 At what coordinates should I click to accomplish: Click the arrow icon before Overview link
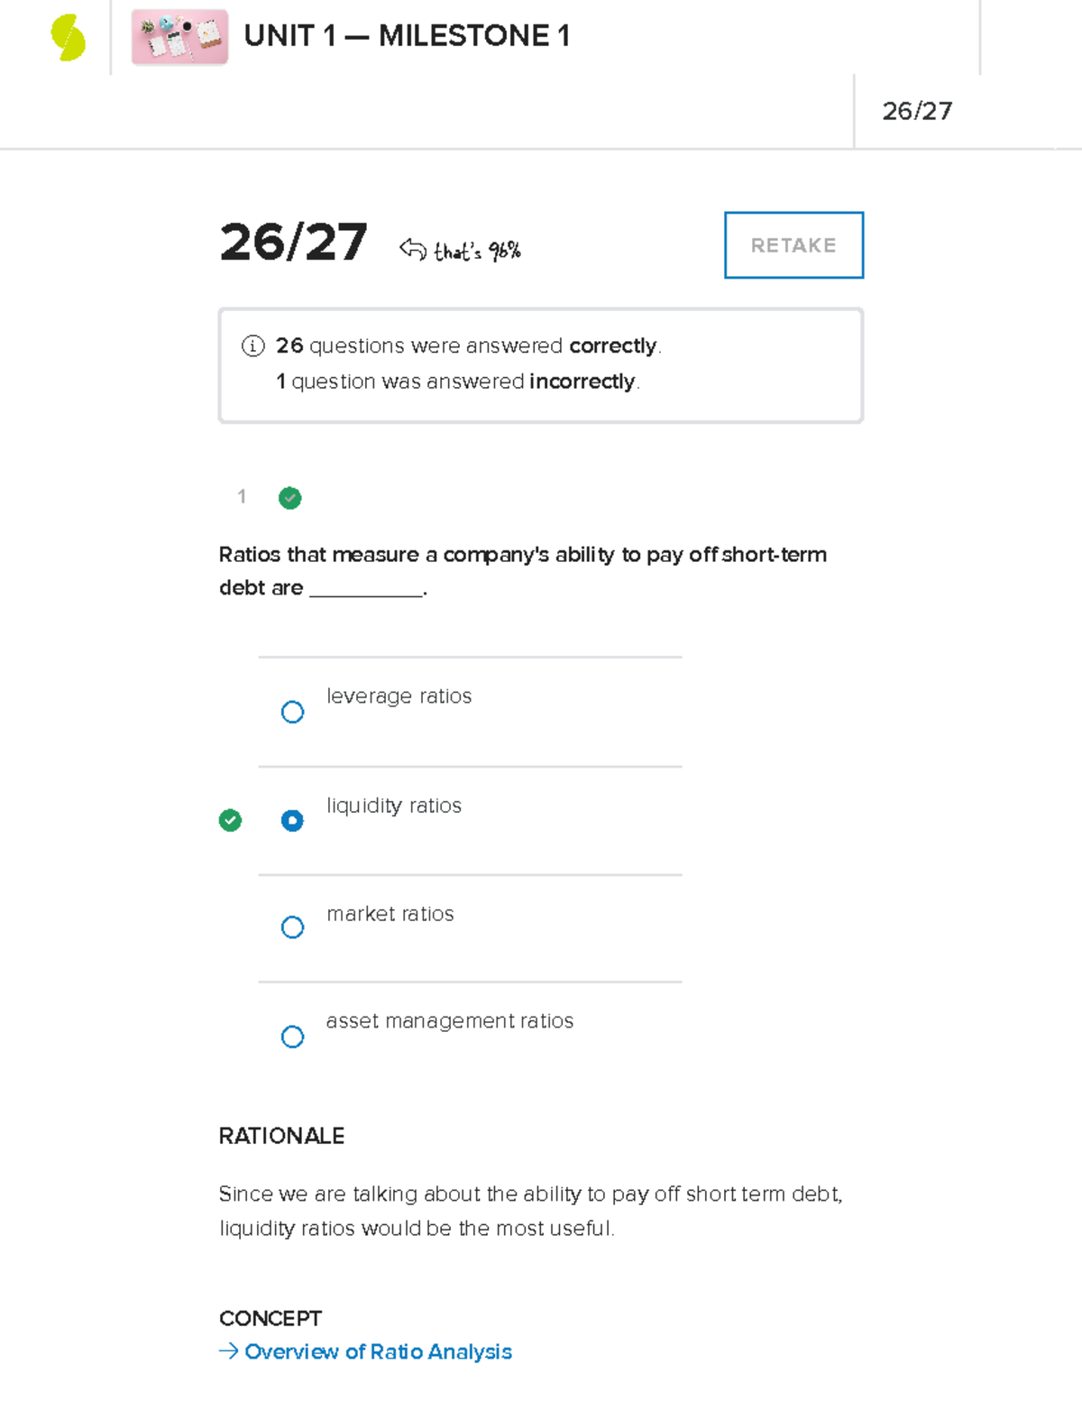click(228, 1350)
